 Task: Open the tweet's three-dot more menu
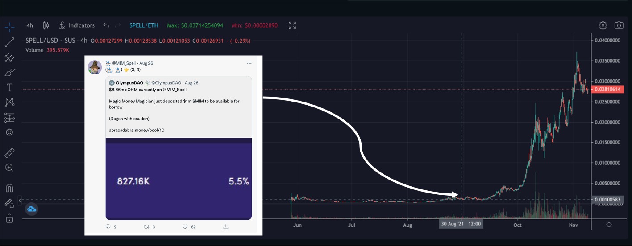tap(249, 63)
